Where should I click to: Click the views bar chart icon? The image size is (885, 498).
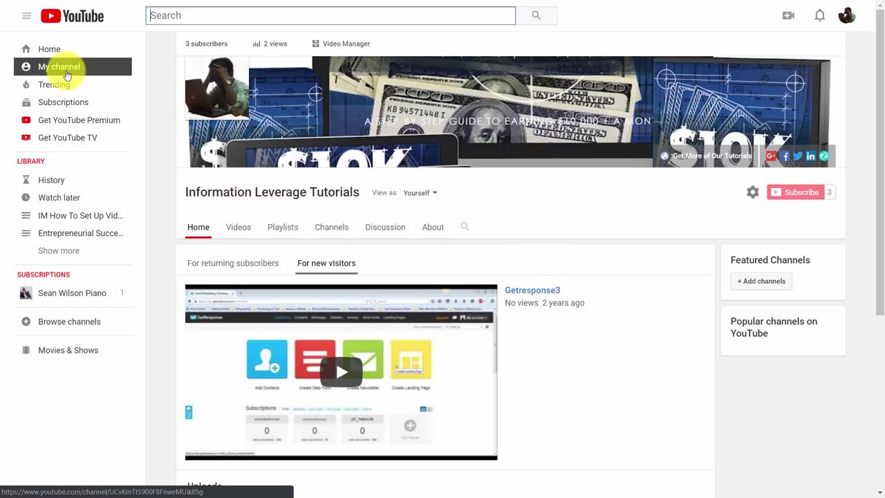[x=257, y=44]
